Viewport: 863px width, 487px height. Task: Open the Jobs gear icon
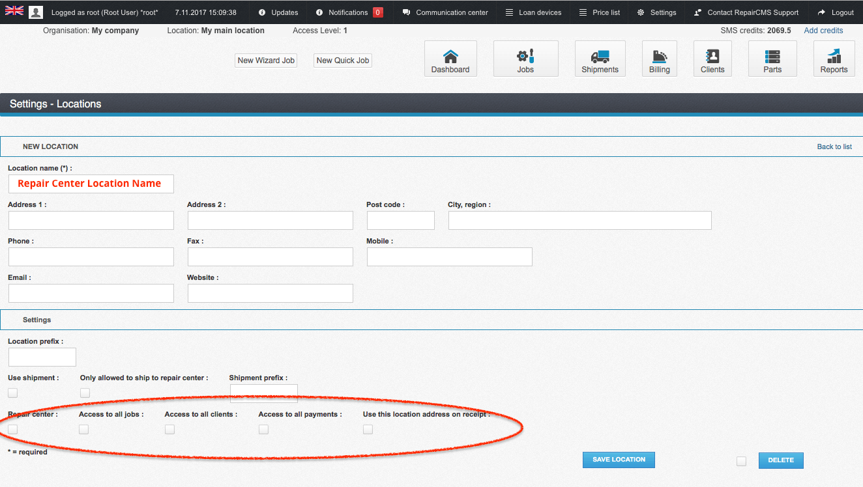[525, 59]
